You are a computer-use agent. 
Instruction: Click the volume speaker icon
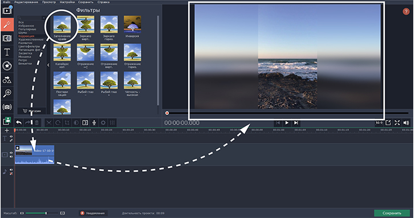coord(406,122)
